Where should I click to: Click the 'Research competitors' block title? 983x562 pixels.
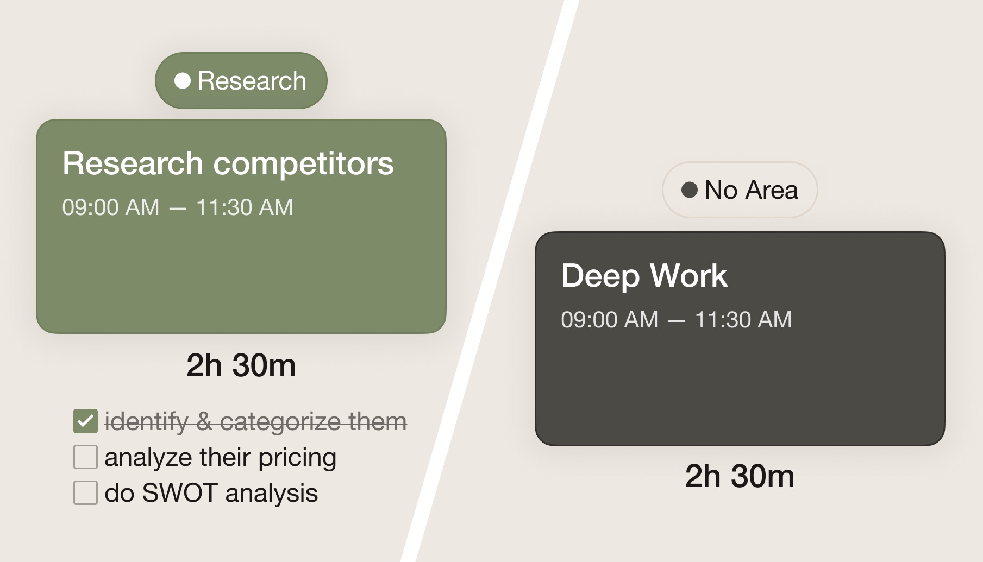tap(228, 163)
